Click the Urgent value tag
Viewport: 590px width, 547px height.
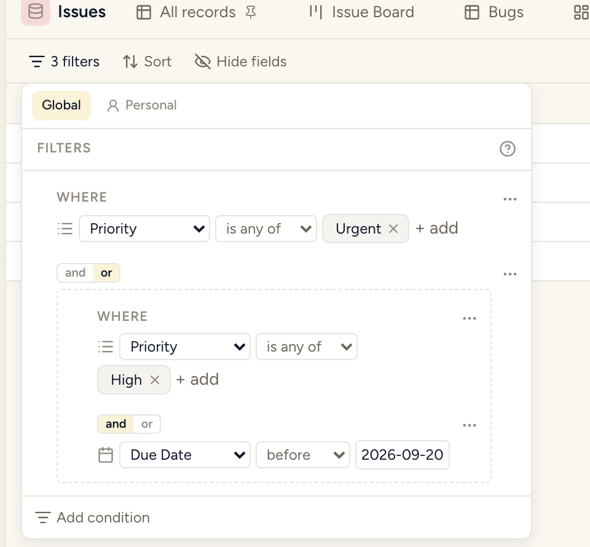coord(365,229)
